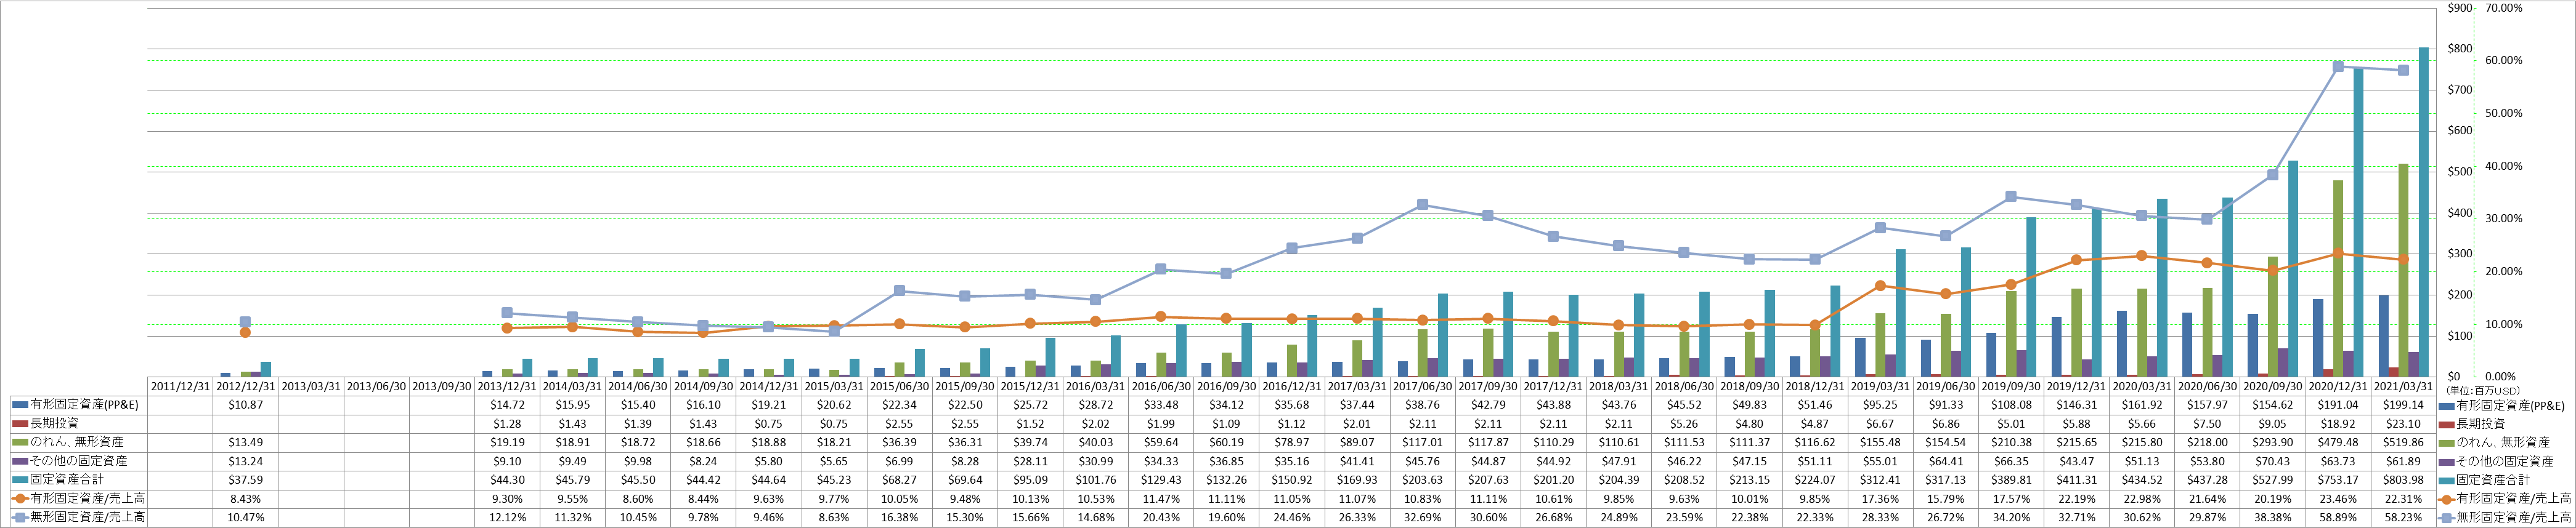The width and height of the screenshot is (2576, 528).
Task: Select the 2019/09/30 date label
Action: [x=2011, y=386]
